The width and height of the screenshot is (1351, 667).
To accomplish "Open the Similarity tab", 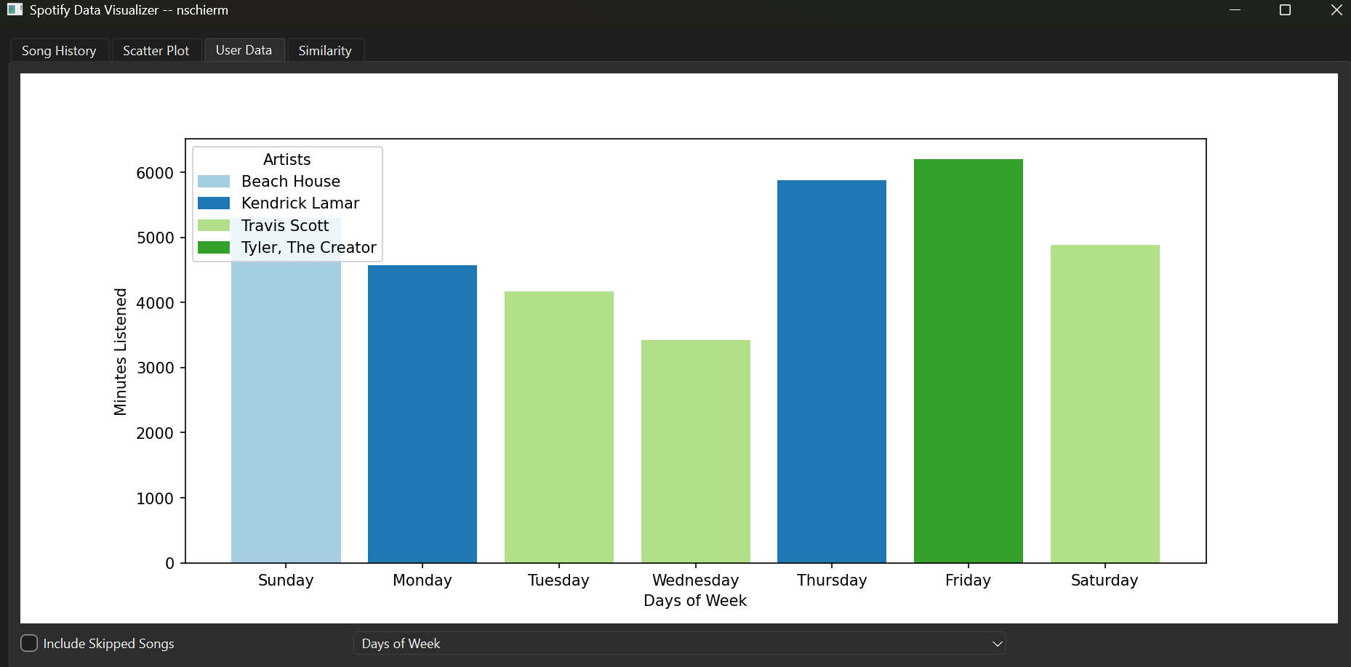I will pyautogui.click(x=325, y=51).
